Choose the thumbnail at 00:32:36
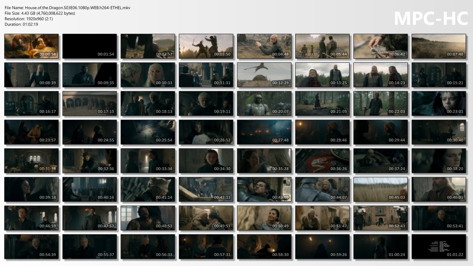The width and height of the screenshot is (473, 266). point(90,161)
